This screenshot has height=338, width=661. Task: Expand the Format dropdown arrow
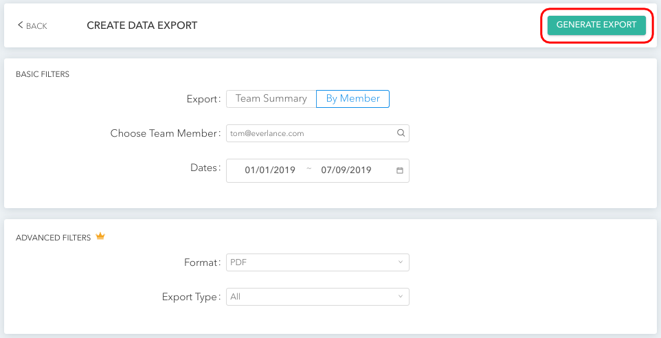click(x=401, y=262)
